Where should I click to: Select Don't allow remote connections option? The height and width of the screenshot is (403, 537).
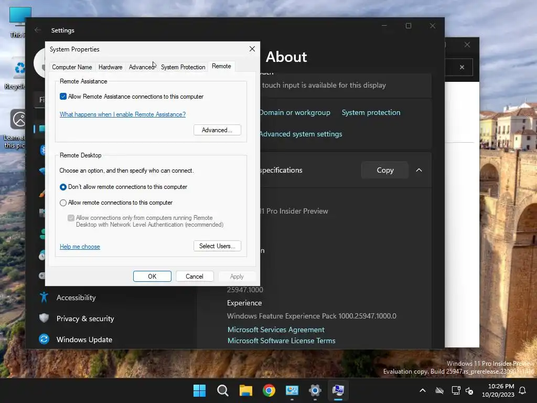click(x=63, y=187)
